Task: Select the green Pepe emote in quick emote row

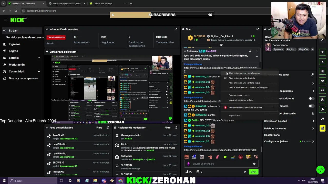Action: coord(233,157)
